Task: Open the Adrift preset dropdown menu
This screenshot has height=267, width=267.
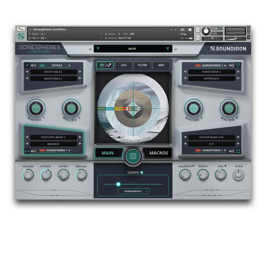Action: pyautogui.click(x=133, y=49)
